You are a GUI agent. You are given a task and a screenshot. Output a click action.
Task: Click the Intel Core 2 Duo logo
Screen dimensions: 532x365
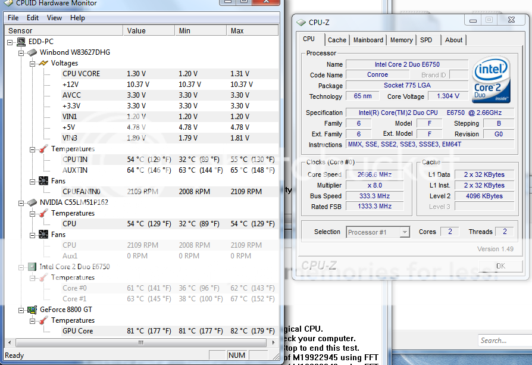click(x=490, y=79)
